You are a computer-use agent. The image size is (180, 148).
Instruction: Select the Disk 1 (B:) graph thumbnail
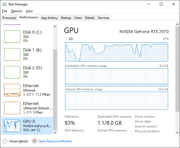12,54
